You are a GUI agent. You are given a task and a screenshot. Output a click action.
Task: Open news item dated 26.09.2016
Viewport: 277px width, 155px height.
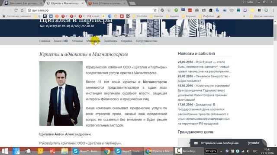[204, 67]
